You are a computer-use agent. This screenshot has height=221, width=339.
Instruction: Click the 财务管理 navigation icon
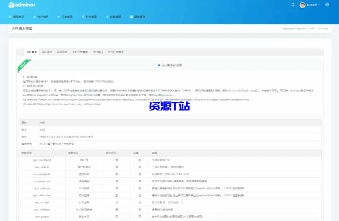82,17
